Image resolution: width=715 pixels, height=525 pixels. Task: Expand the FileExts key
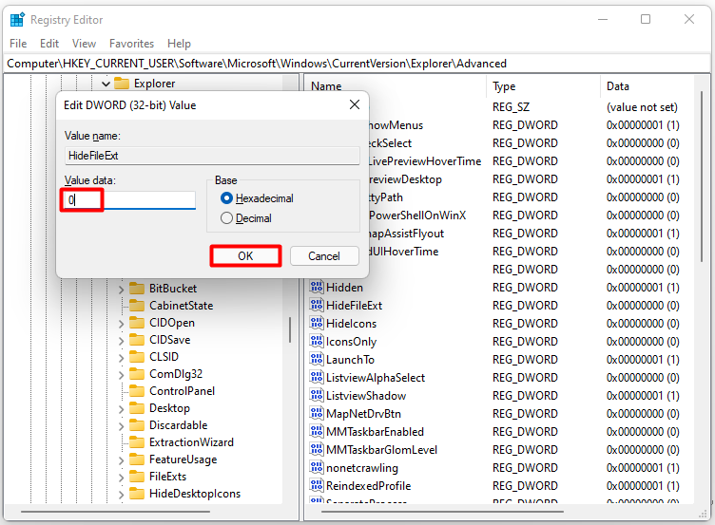[x=122, y=478]
